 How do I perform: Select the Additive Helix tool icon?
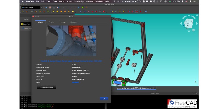[69, 11]
